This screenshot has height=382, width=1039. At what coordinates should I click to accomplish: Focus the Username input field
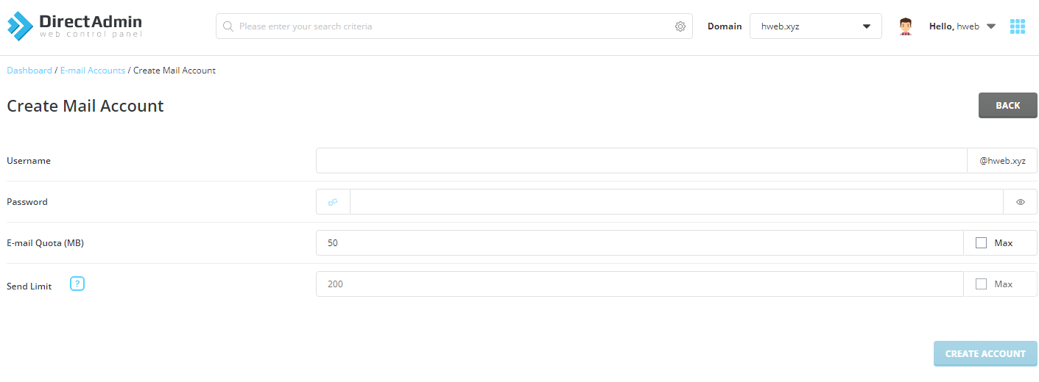(641, 161)
